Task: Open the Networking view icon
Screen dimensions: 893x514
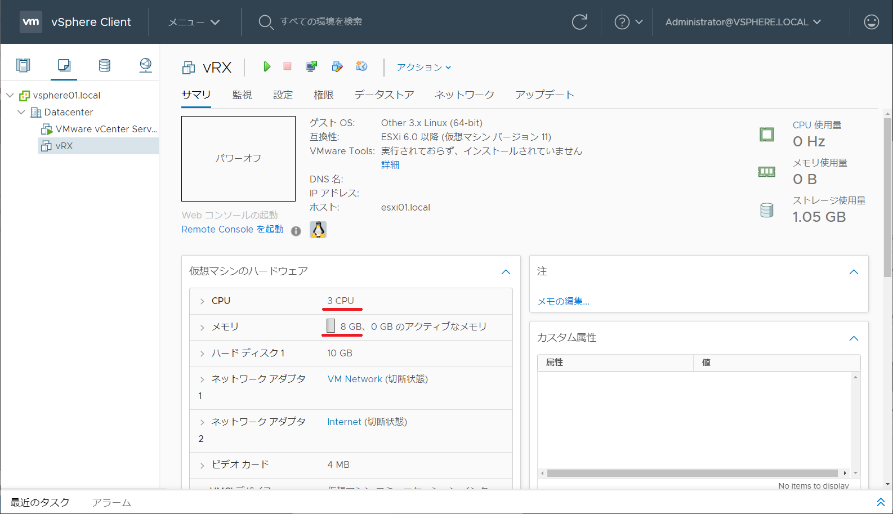Action: tap(145, 65)
